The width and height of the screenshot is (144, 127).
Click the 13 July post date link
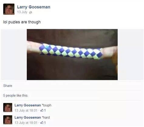point(22,12)
